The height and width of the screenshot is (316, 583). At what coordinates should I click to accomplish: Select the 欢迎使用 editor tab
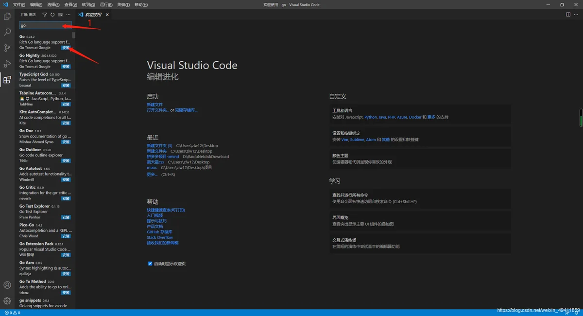click(x=93, y=15)
